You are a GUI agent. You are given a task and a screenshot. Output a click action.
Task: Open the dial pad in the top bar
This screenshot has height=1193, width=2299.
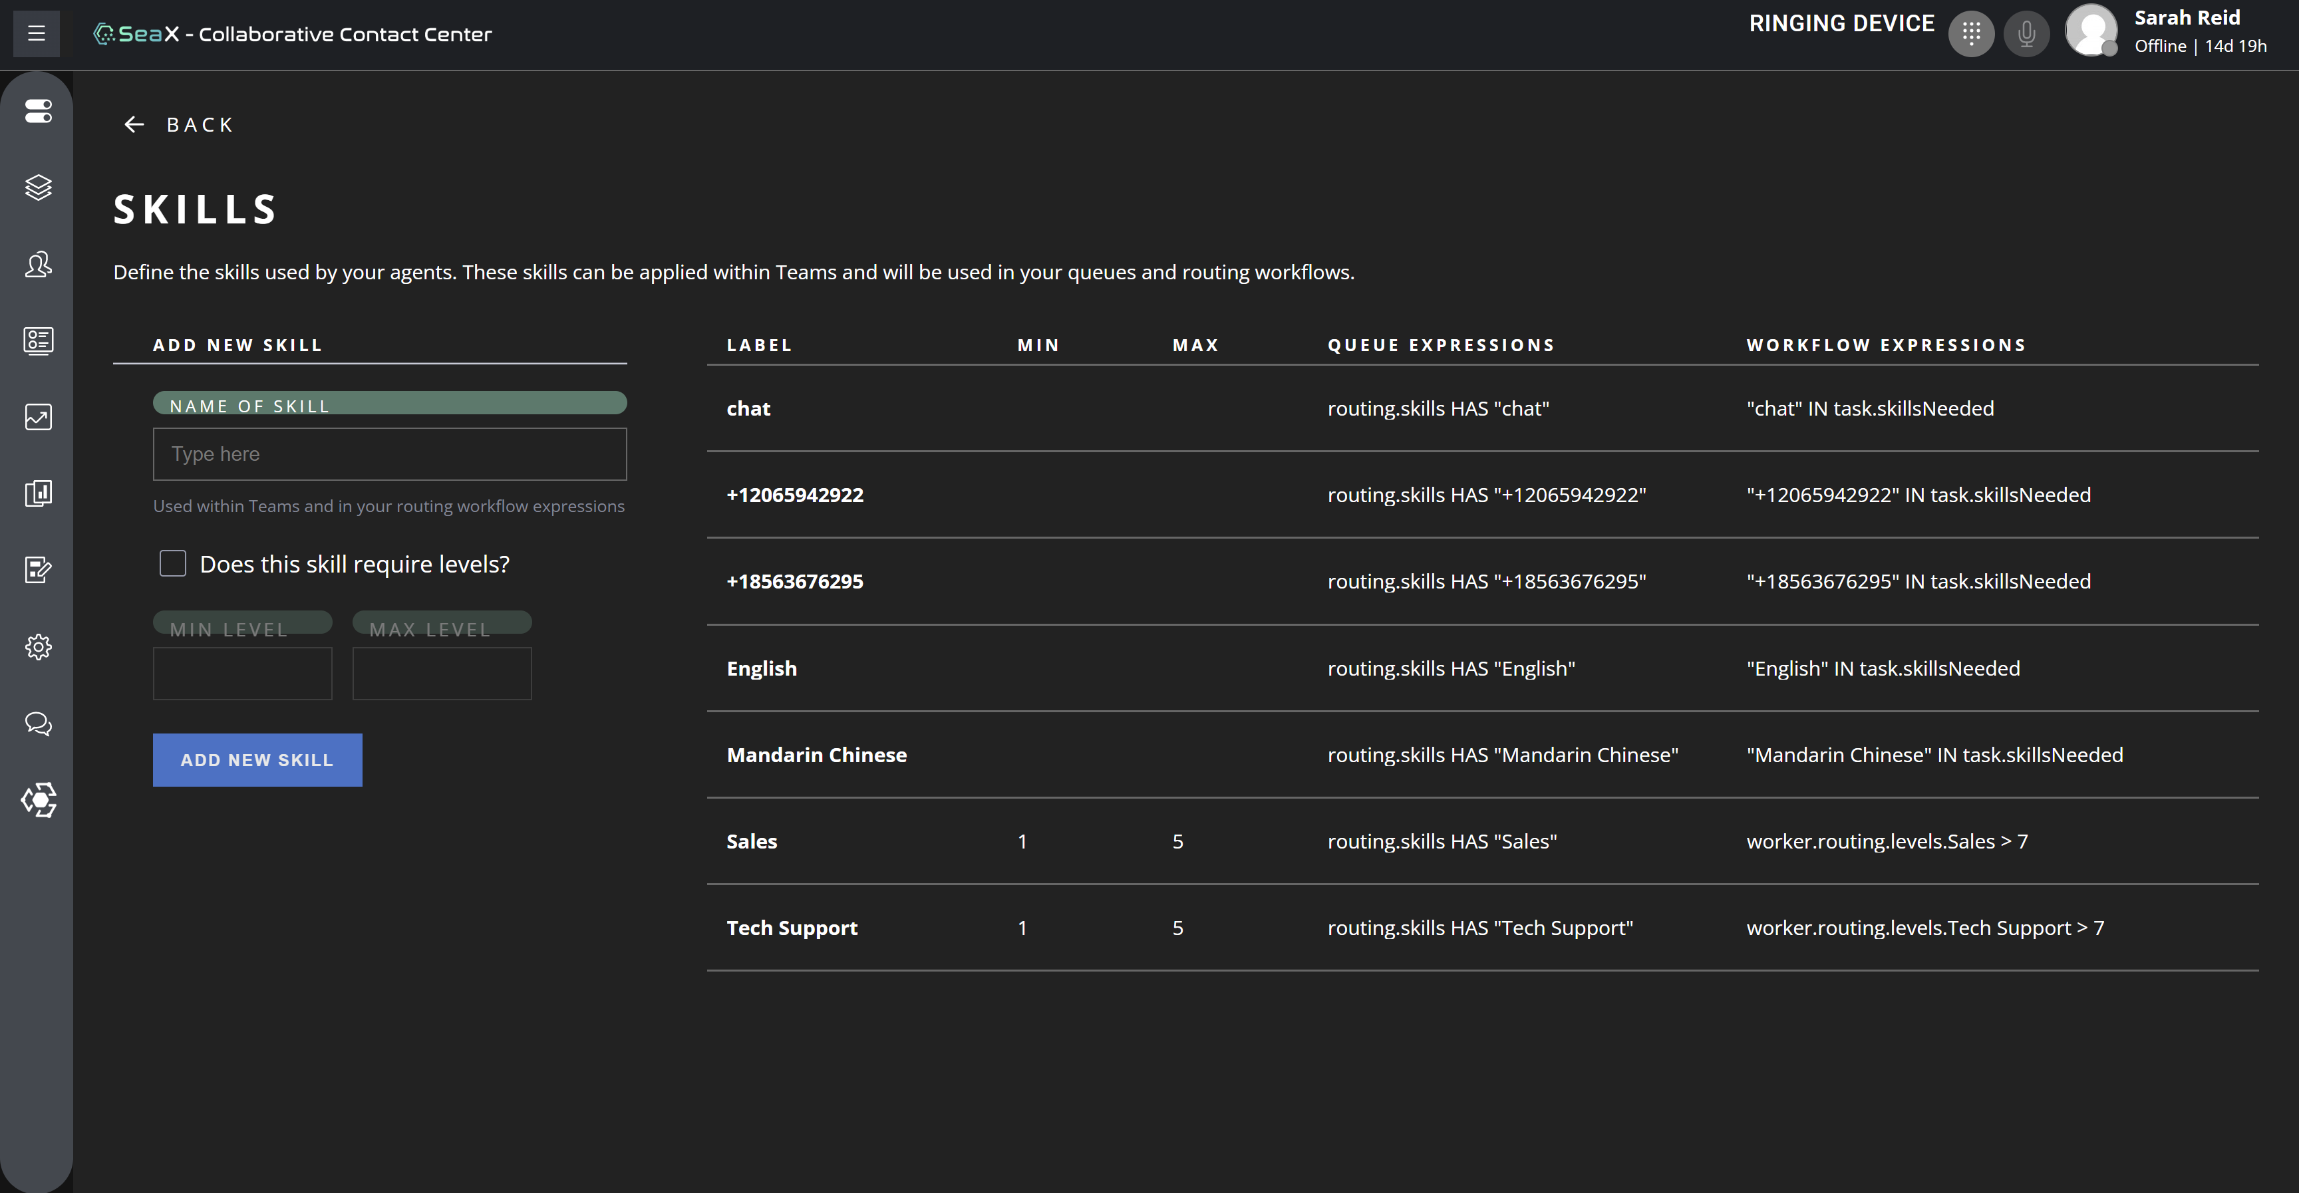point(1972,33)
